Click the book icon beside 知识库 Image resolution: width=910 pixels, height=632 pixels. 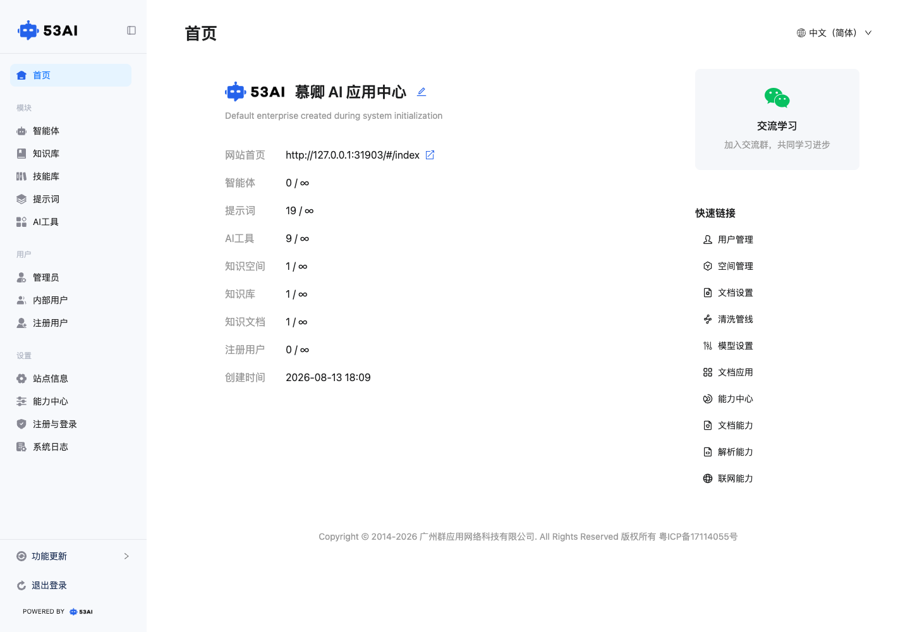[x=21, y=154]
